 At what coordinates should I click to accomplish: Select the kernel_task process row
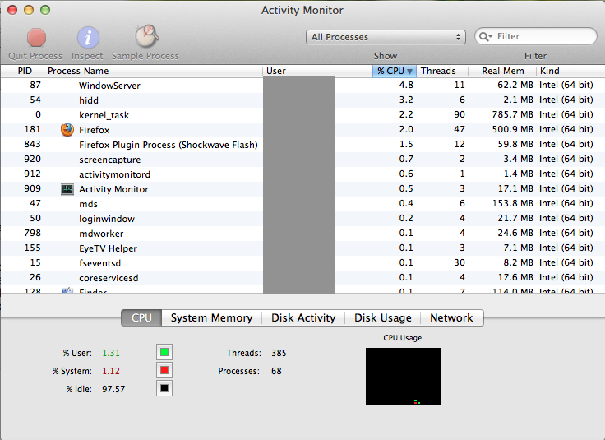click(x=302, y=115)
